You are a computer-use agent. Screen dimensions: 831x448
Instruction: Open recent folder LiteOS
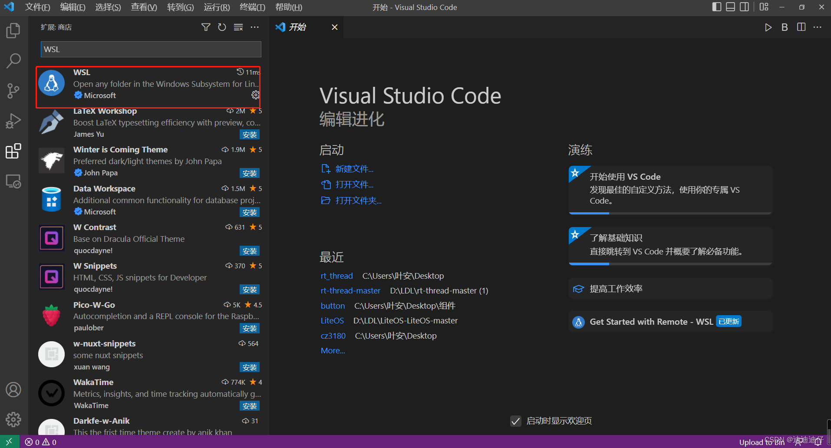click(332, 321)
